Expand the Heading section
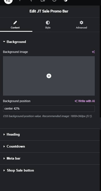The width and height of the screenshot is (101, 191). pyautogui.click(x=50, y=135)
